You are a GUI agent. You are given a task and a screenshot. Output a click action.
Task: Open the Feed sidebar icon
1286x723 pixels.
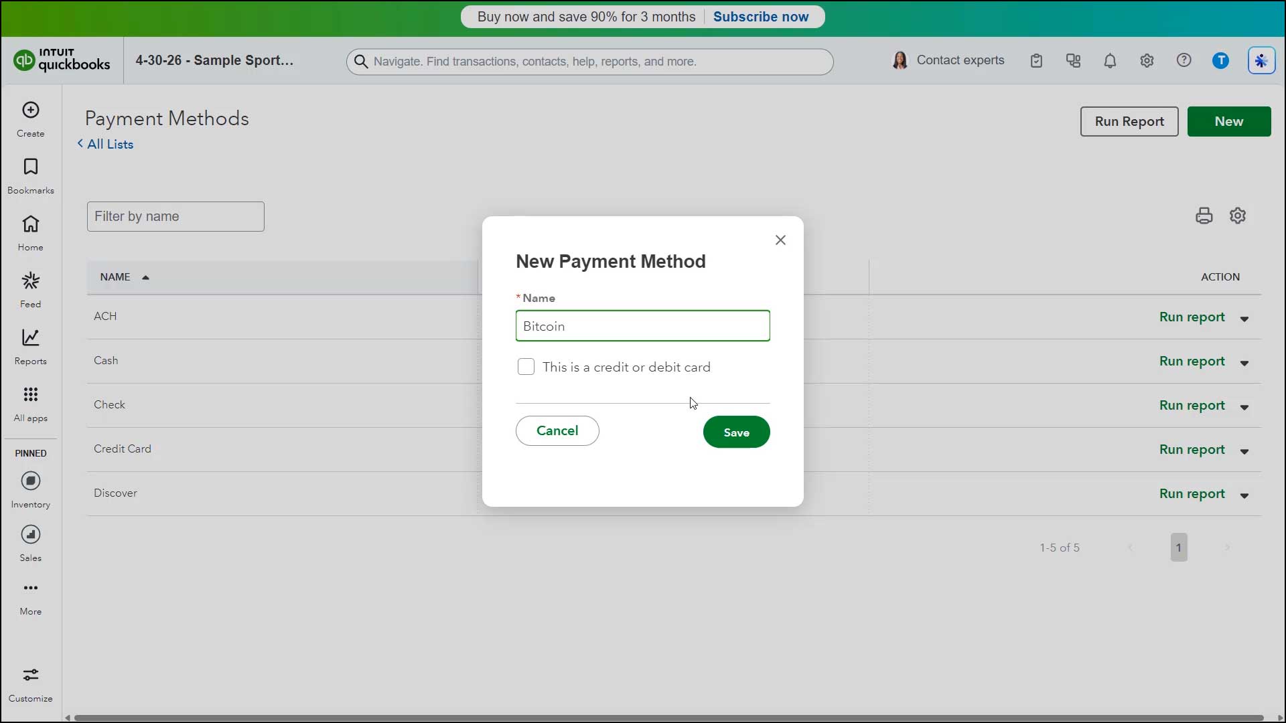(x=31, y=281)
